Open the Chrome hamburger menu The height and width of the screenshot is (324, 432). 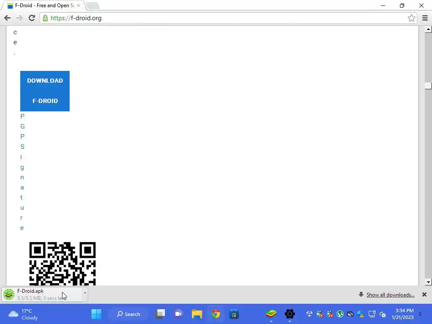(x=425, y=18)
